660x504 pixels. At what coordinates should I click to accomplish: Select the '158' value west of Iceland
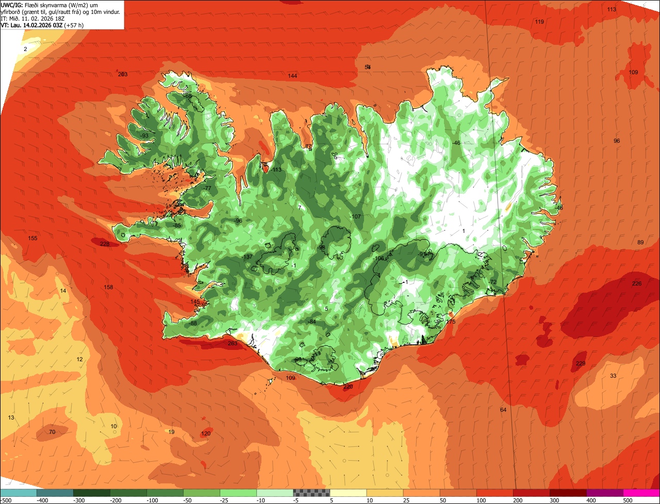pyautogui.click(x=108, y=288)
